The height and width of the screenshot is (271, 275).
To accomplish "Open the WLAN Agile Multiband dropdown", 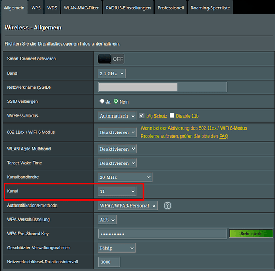I will (117, 149).
